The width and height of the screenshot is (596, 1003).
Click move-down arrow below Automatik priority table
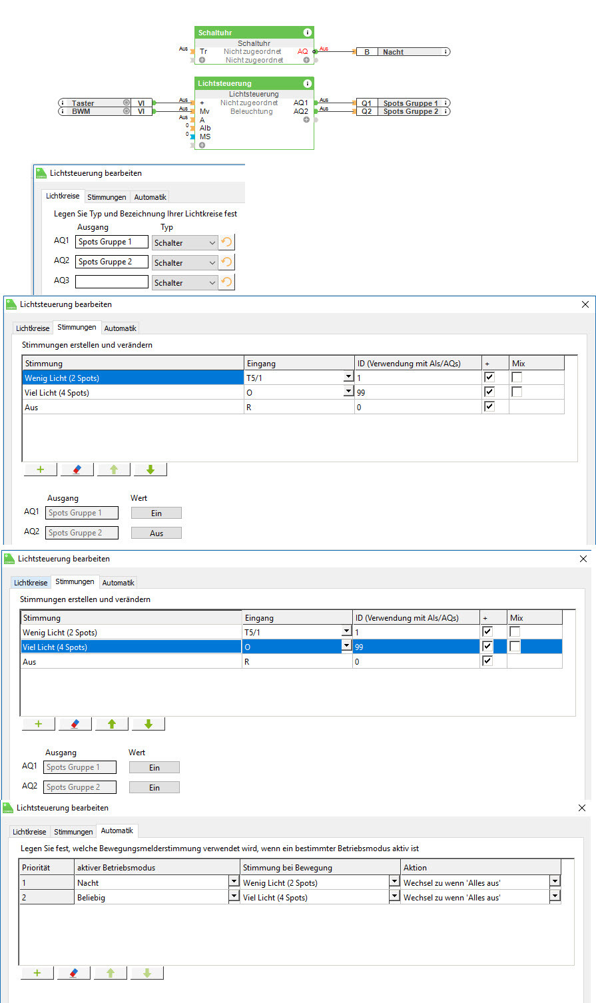tap(147, 973)
